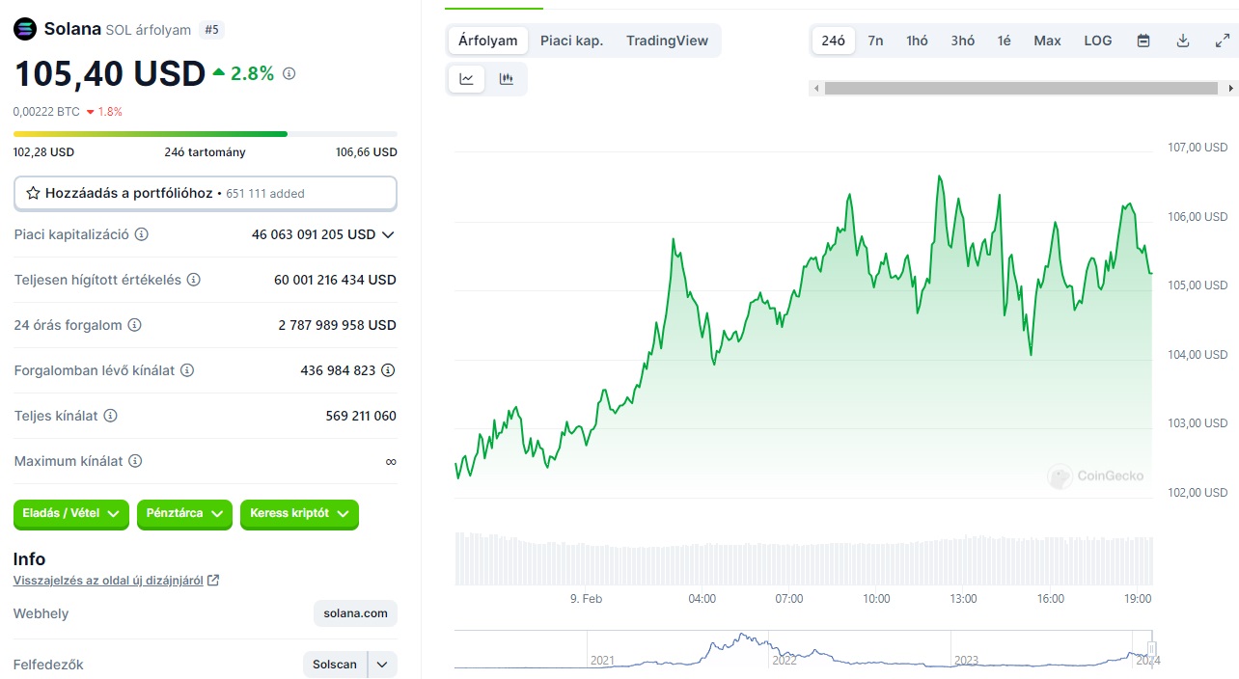Expand the market cap value chevron
Viewport: 1239px width, 679px height.
(x=388, y=234)
